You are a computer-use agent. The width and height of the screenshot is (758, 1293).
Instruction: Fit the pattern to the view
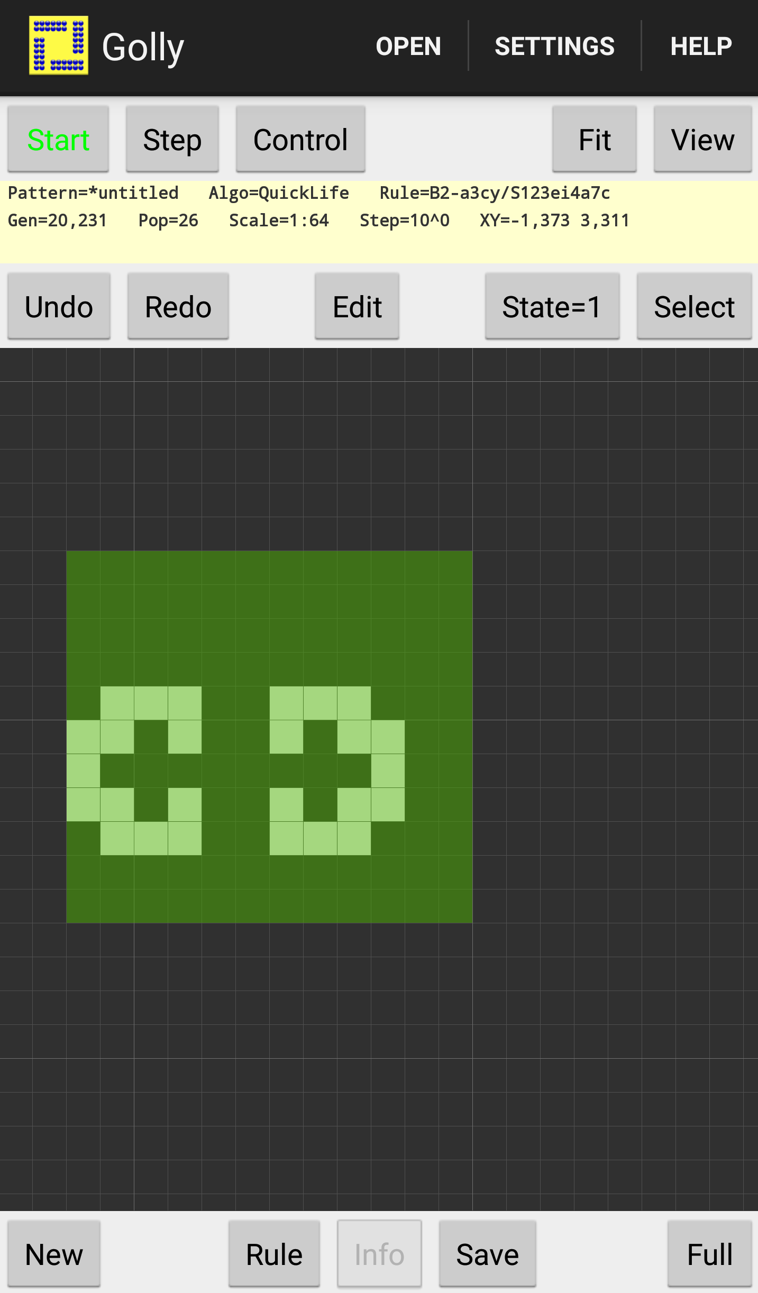click(595, 139)
